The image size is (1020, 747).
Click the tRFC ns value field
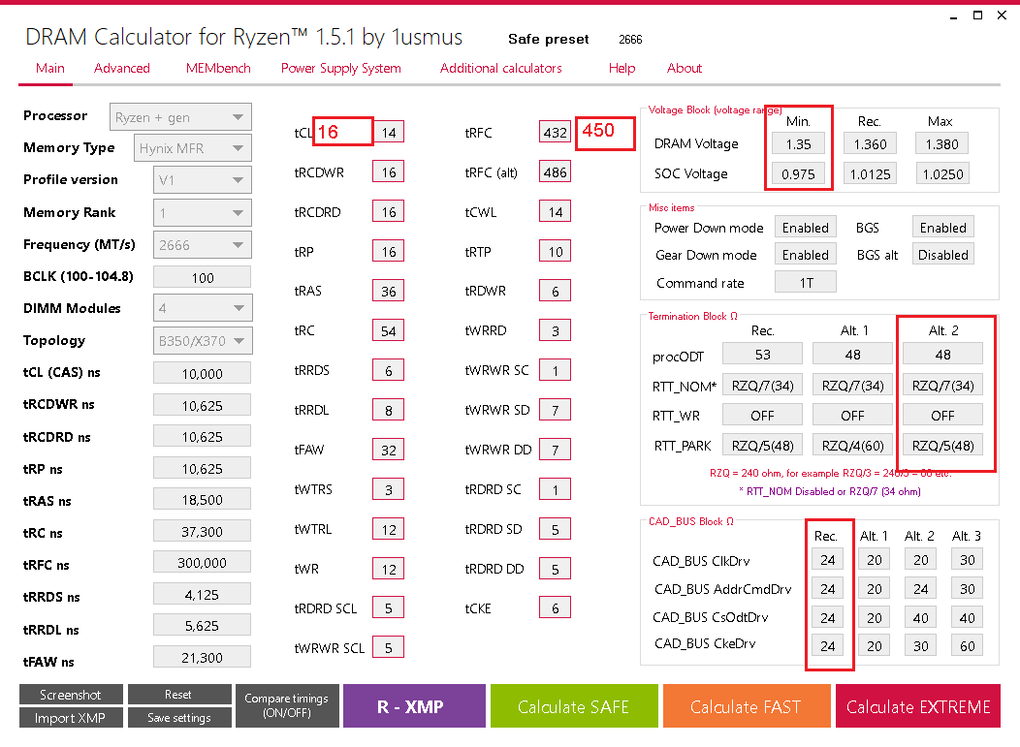coord(203,562)
